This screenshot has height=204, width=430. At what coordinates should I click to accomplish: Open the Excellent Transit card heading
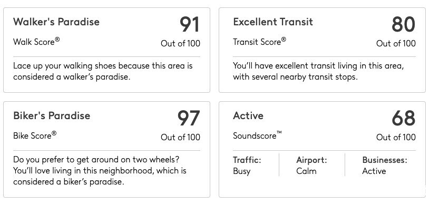tap(273, 22)
